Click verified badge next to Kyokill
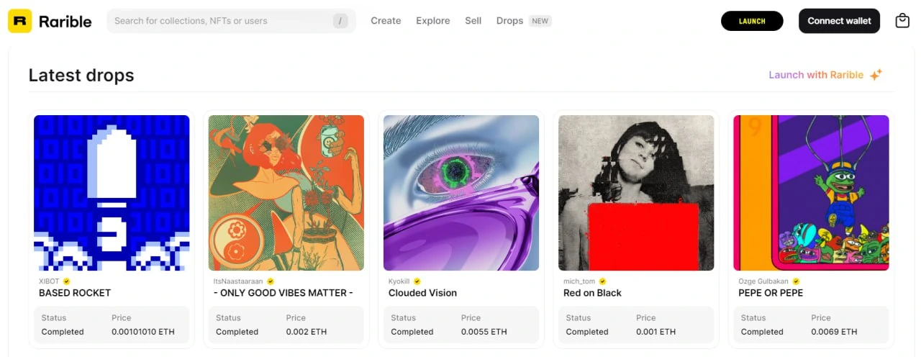The width and height of the screenshot is (921, 357). click(x=417, y=281)
